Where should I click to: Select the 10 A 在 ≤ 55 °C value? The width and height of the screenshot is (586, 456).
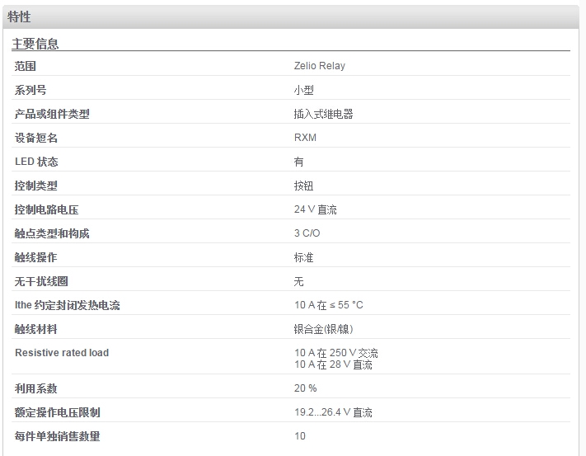pyautogui.click(x=329, y=305)
